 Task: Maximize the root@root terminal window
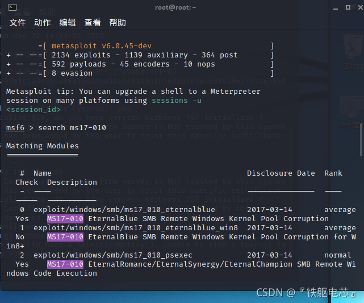348,7
